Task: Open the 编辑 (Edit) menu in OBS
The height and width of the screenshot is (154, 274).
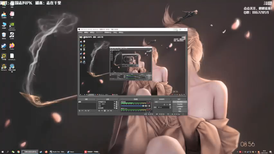Action: (x=86, y=33)
